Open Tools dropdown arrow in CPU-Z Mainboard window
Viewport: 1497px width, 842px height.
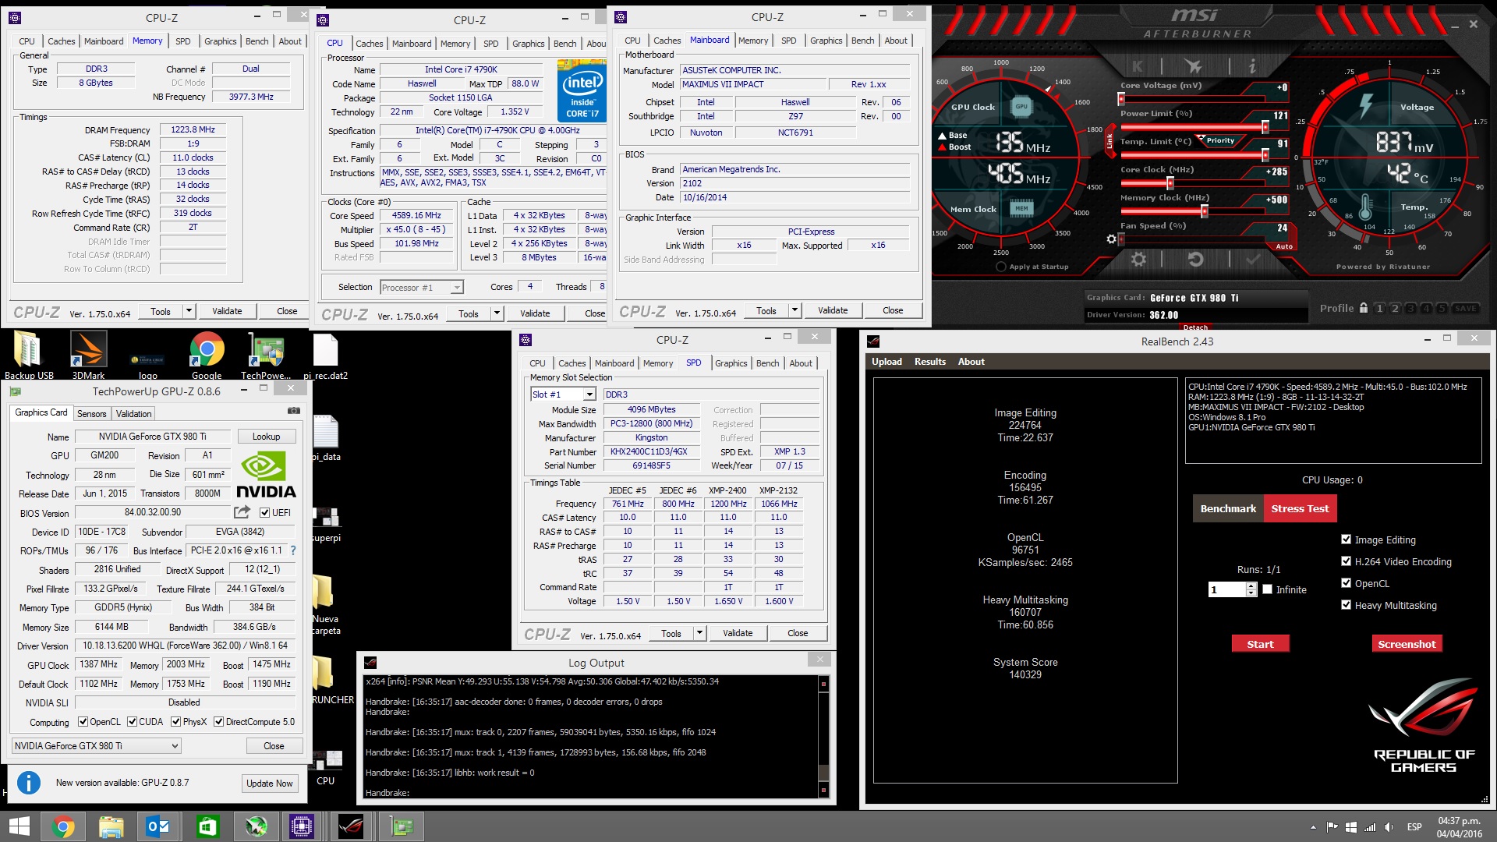pyautogui.click(x=795, y=310)
